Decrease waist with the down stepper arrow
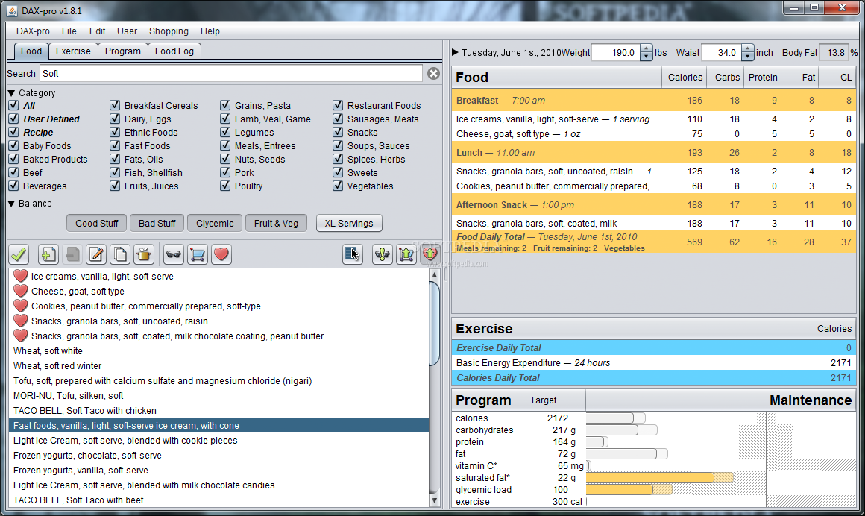The width and height of the screenshot is (865, 516). tap(747, 56)
